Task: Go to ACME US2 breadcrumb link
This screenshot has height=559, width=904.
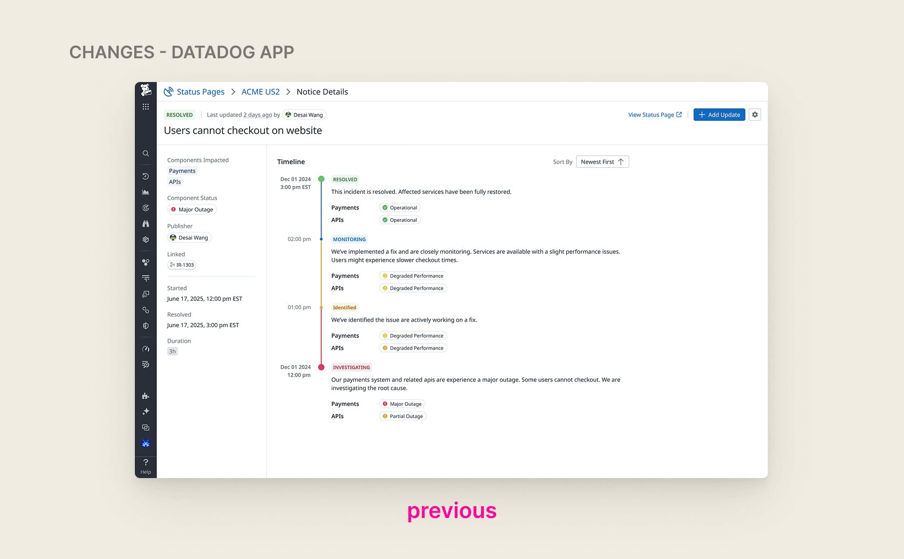Action: (261, 92)
